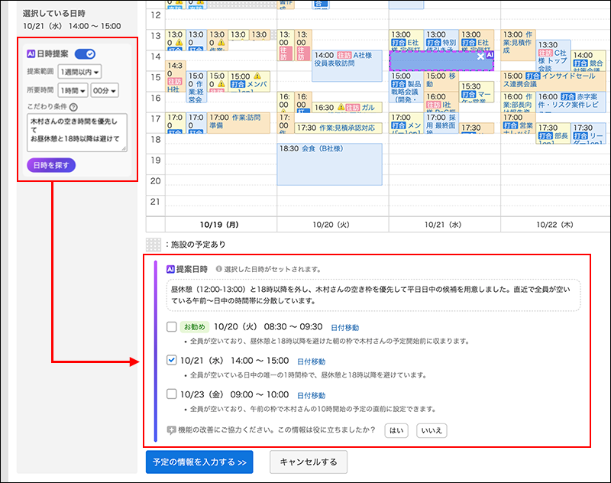This screenshot has height=483, width=611.
Task: Open the 17:30 部長 meeting on Thursday
Action: click(x=553, y=133)
